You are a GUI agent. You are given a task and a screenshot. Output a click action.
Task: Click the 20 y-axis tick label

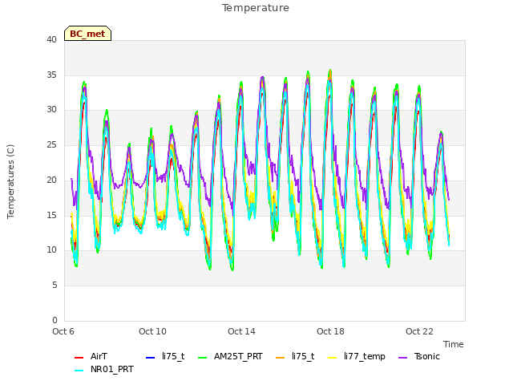51,180
